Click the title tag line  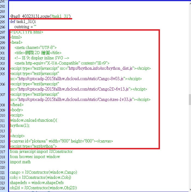click(38, 53)
